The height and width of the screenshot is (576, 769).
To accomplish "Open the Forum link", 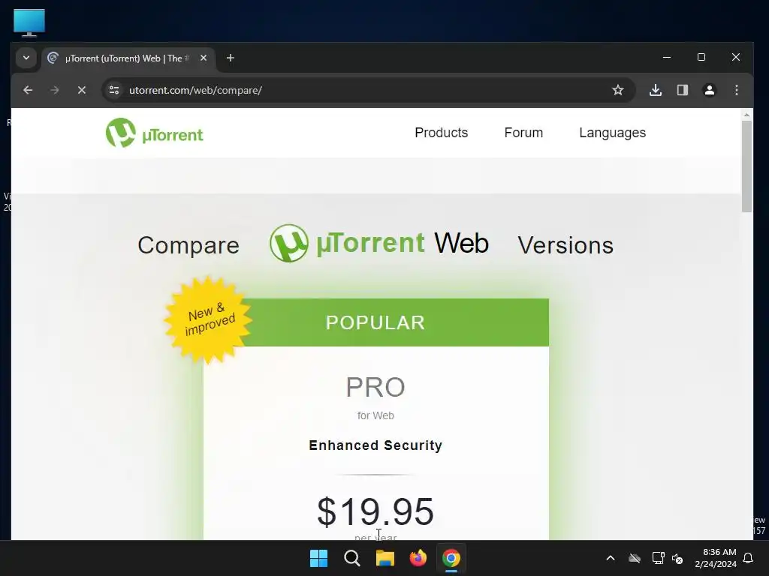I will pyautogui.click(x=523, y=133).
